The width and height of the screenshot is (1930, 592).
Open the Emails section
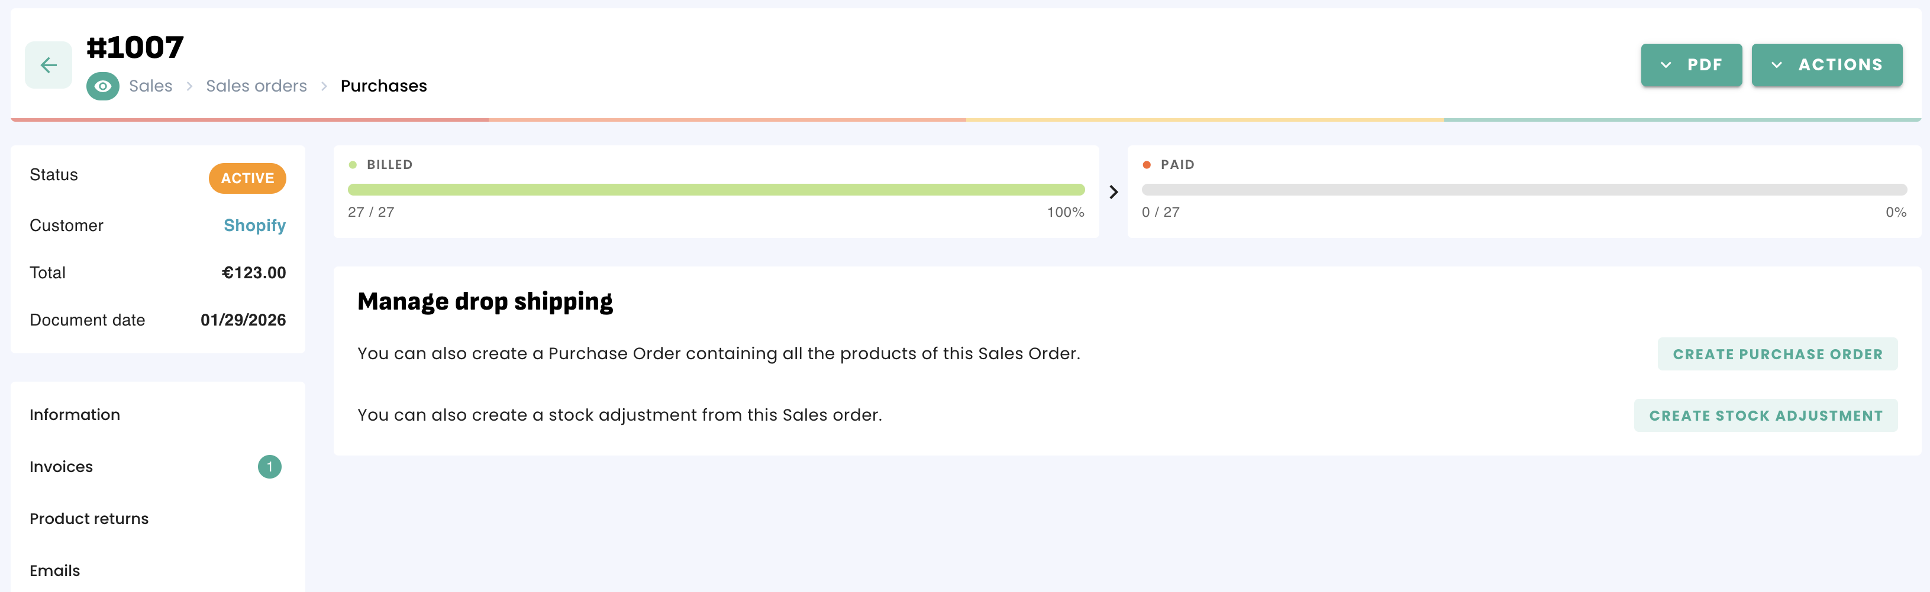(x=54, y=570)
